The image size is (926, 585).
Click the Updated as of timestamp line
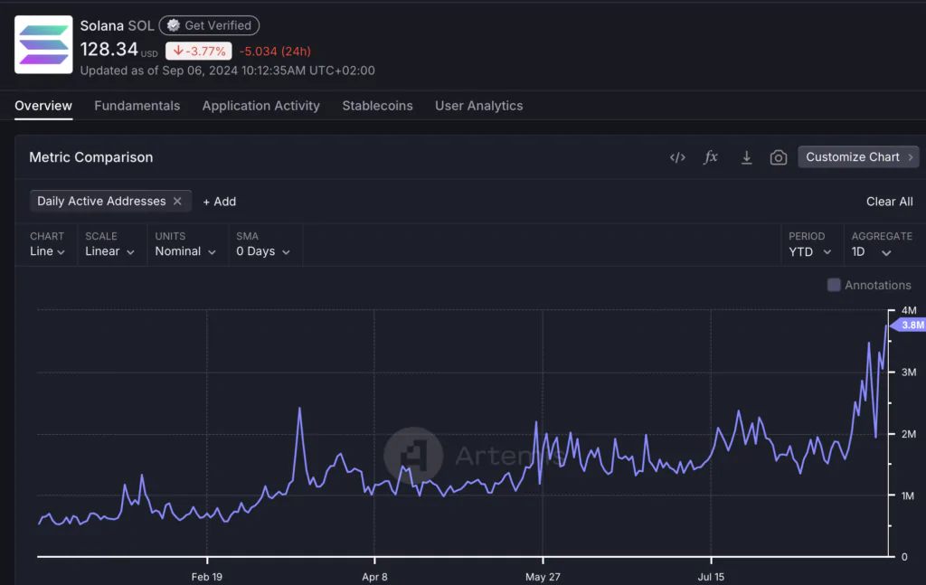[227, 71]
